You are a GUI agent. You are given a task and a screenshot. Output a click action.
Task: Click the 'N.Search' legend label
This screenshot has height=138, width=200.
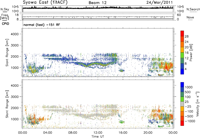(193, 9)
